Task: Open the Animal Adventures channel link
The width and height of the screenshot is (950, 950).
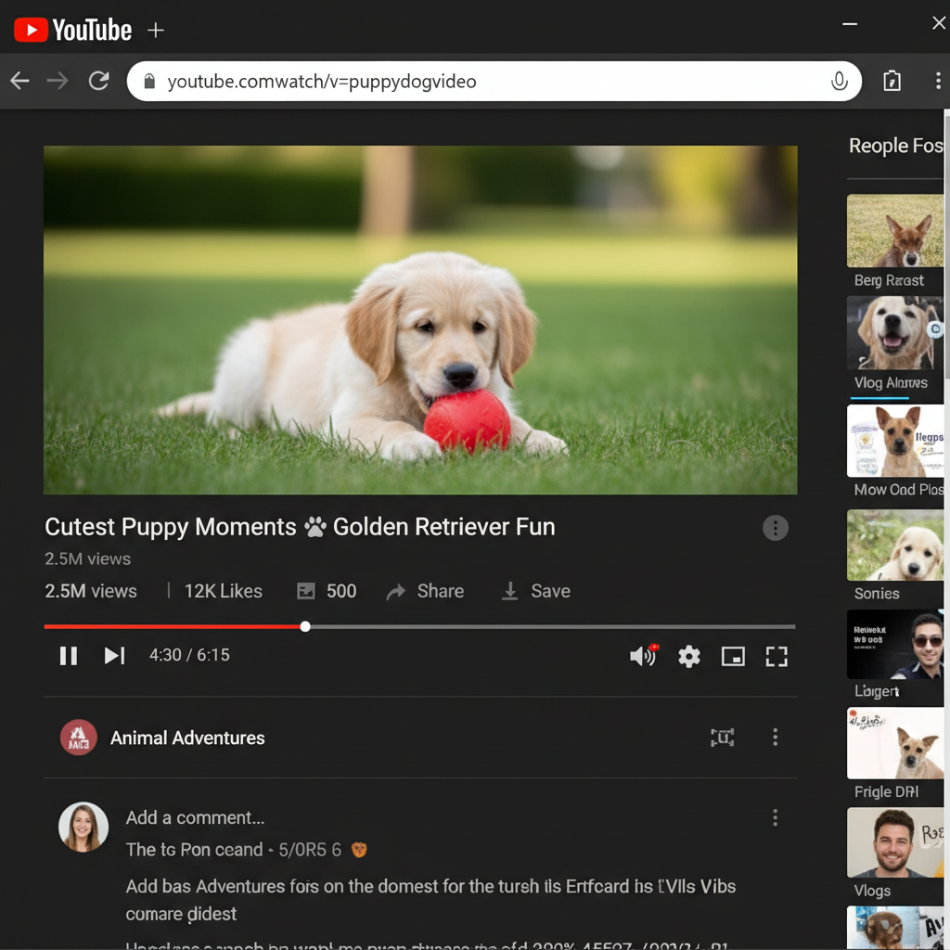Action: coord(187,738)
